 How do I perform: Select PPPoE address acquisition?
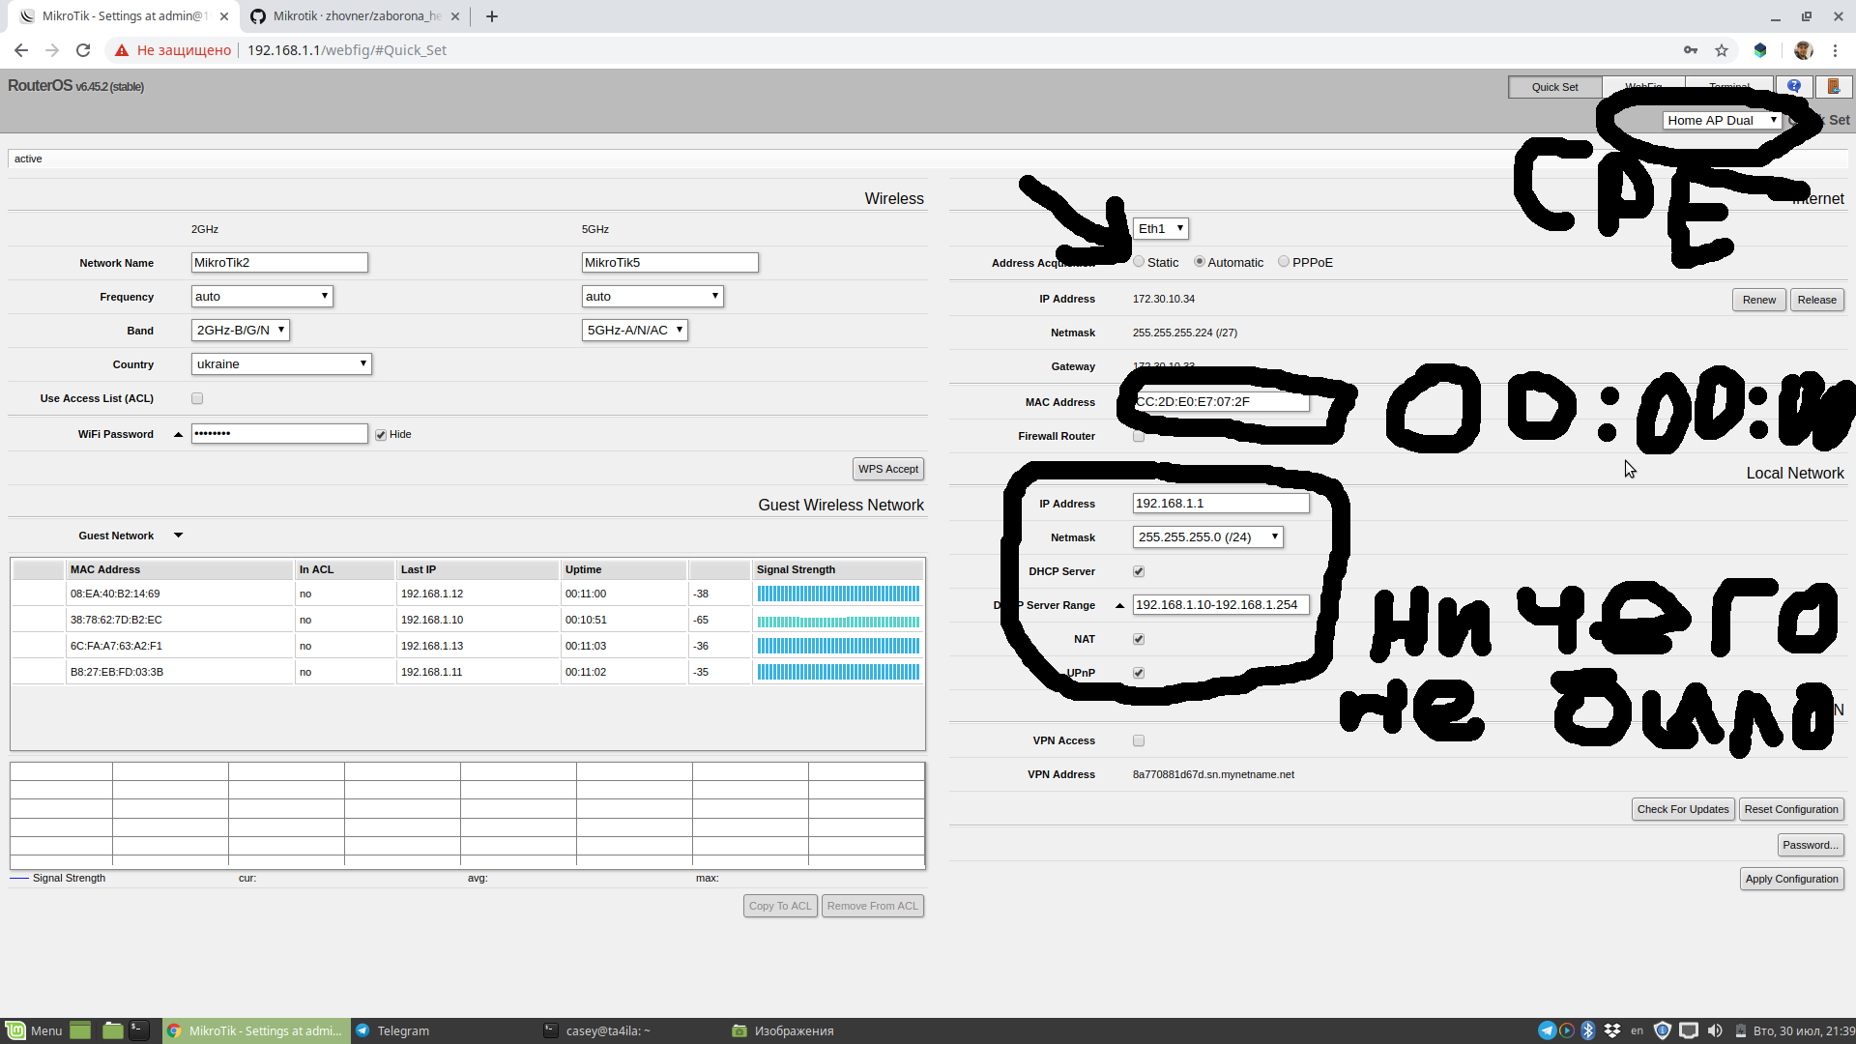1284,262
